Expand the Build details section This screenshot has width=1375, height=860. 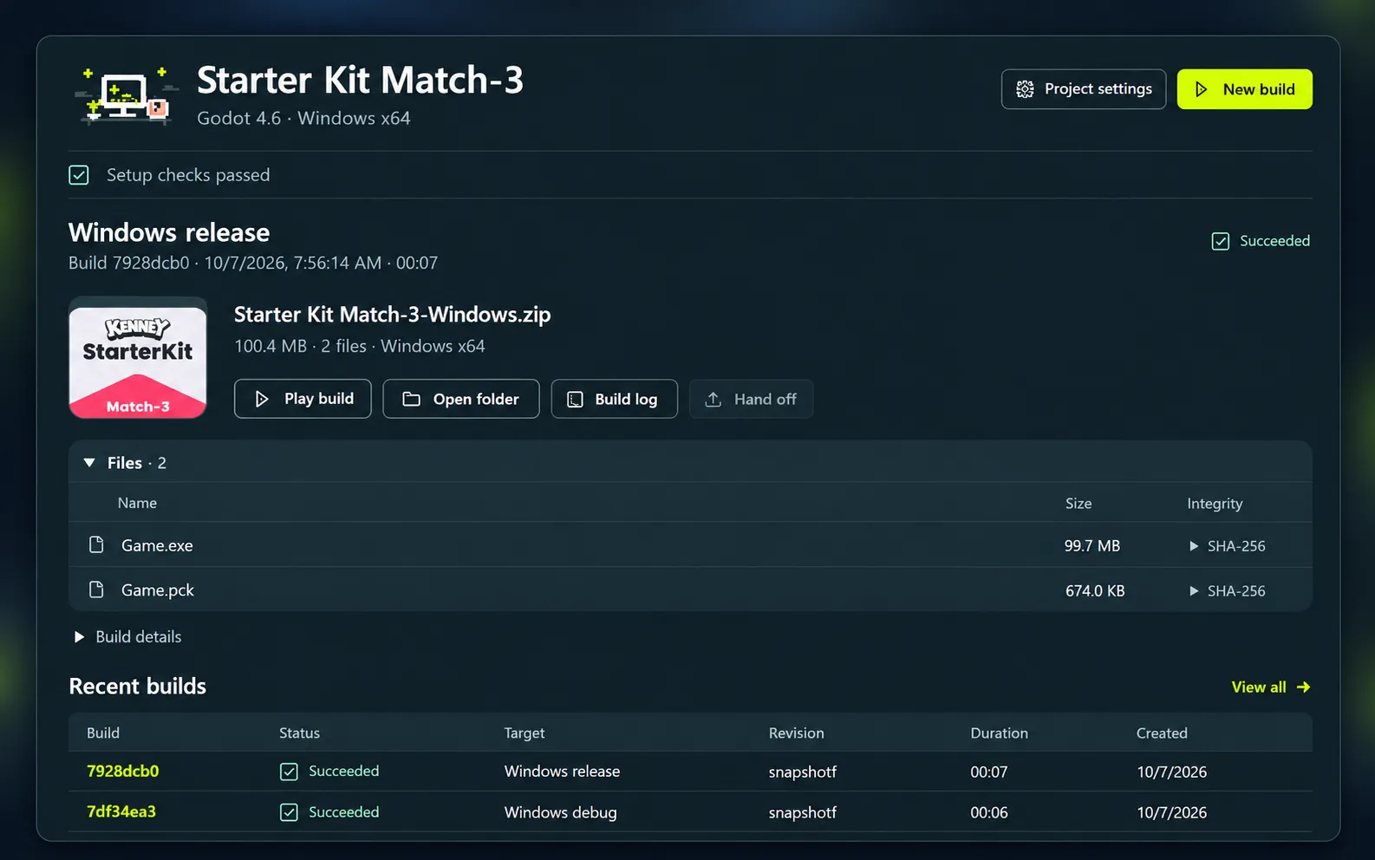tap(129, 637)
